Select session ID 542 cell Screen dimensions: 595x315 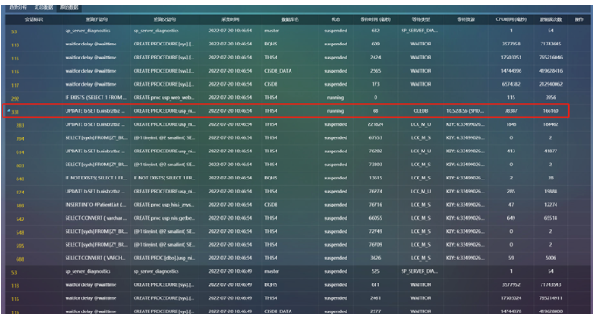pos(20,219)
